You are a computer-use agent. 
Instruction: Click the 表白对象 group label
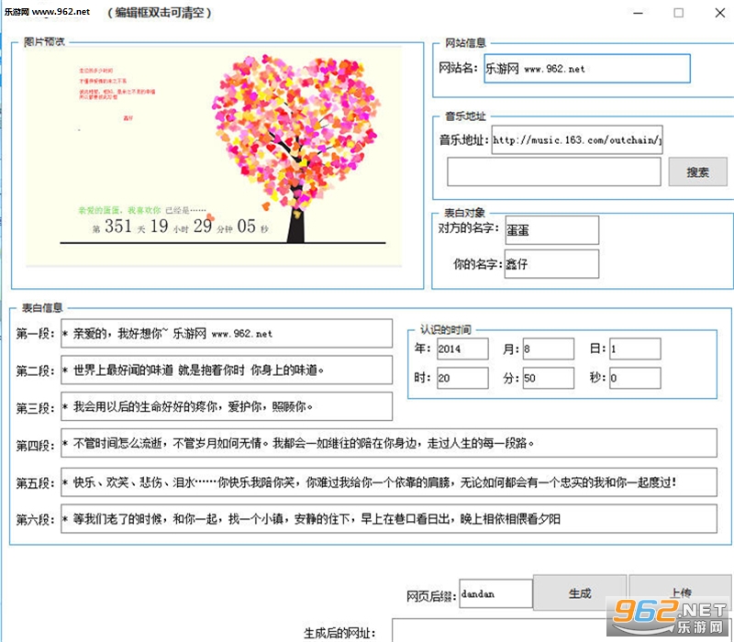[x=464, y=213]
